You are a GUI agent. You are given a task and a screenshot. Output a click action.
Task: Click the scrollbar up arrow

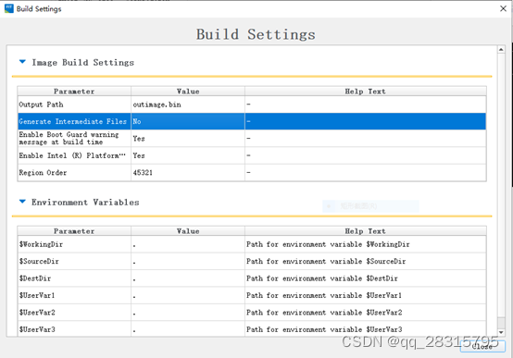[x=501, y=50]
